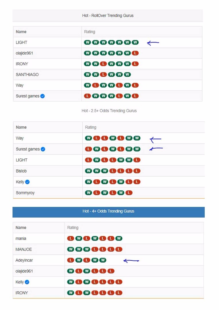
Task: Open Surest games in the RollOver table
Action: (x=28, y=96)
